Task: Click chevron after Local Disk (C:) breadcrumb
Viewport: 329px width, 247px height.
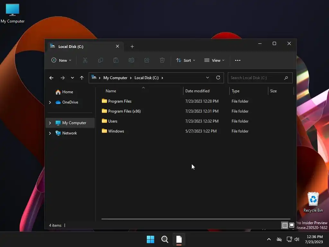Action: (162, 78)
